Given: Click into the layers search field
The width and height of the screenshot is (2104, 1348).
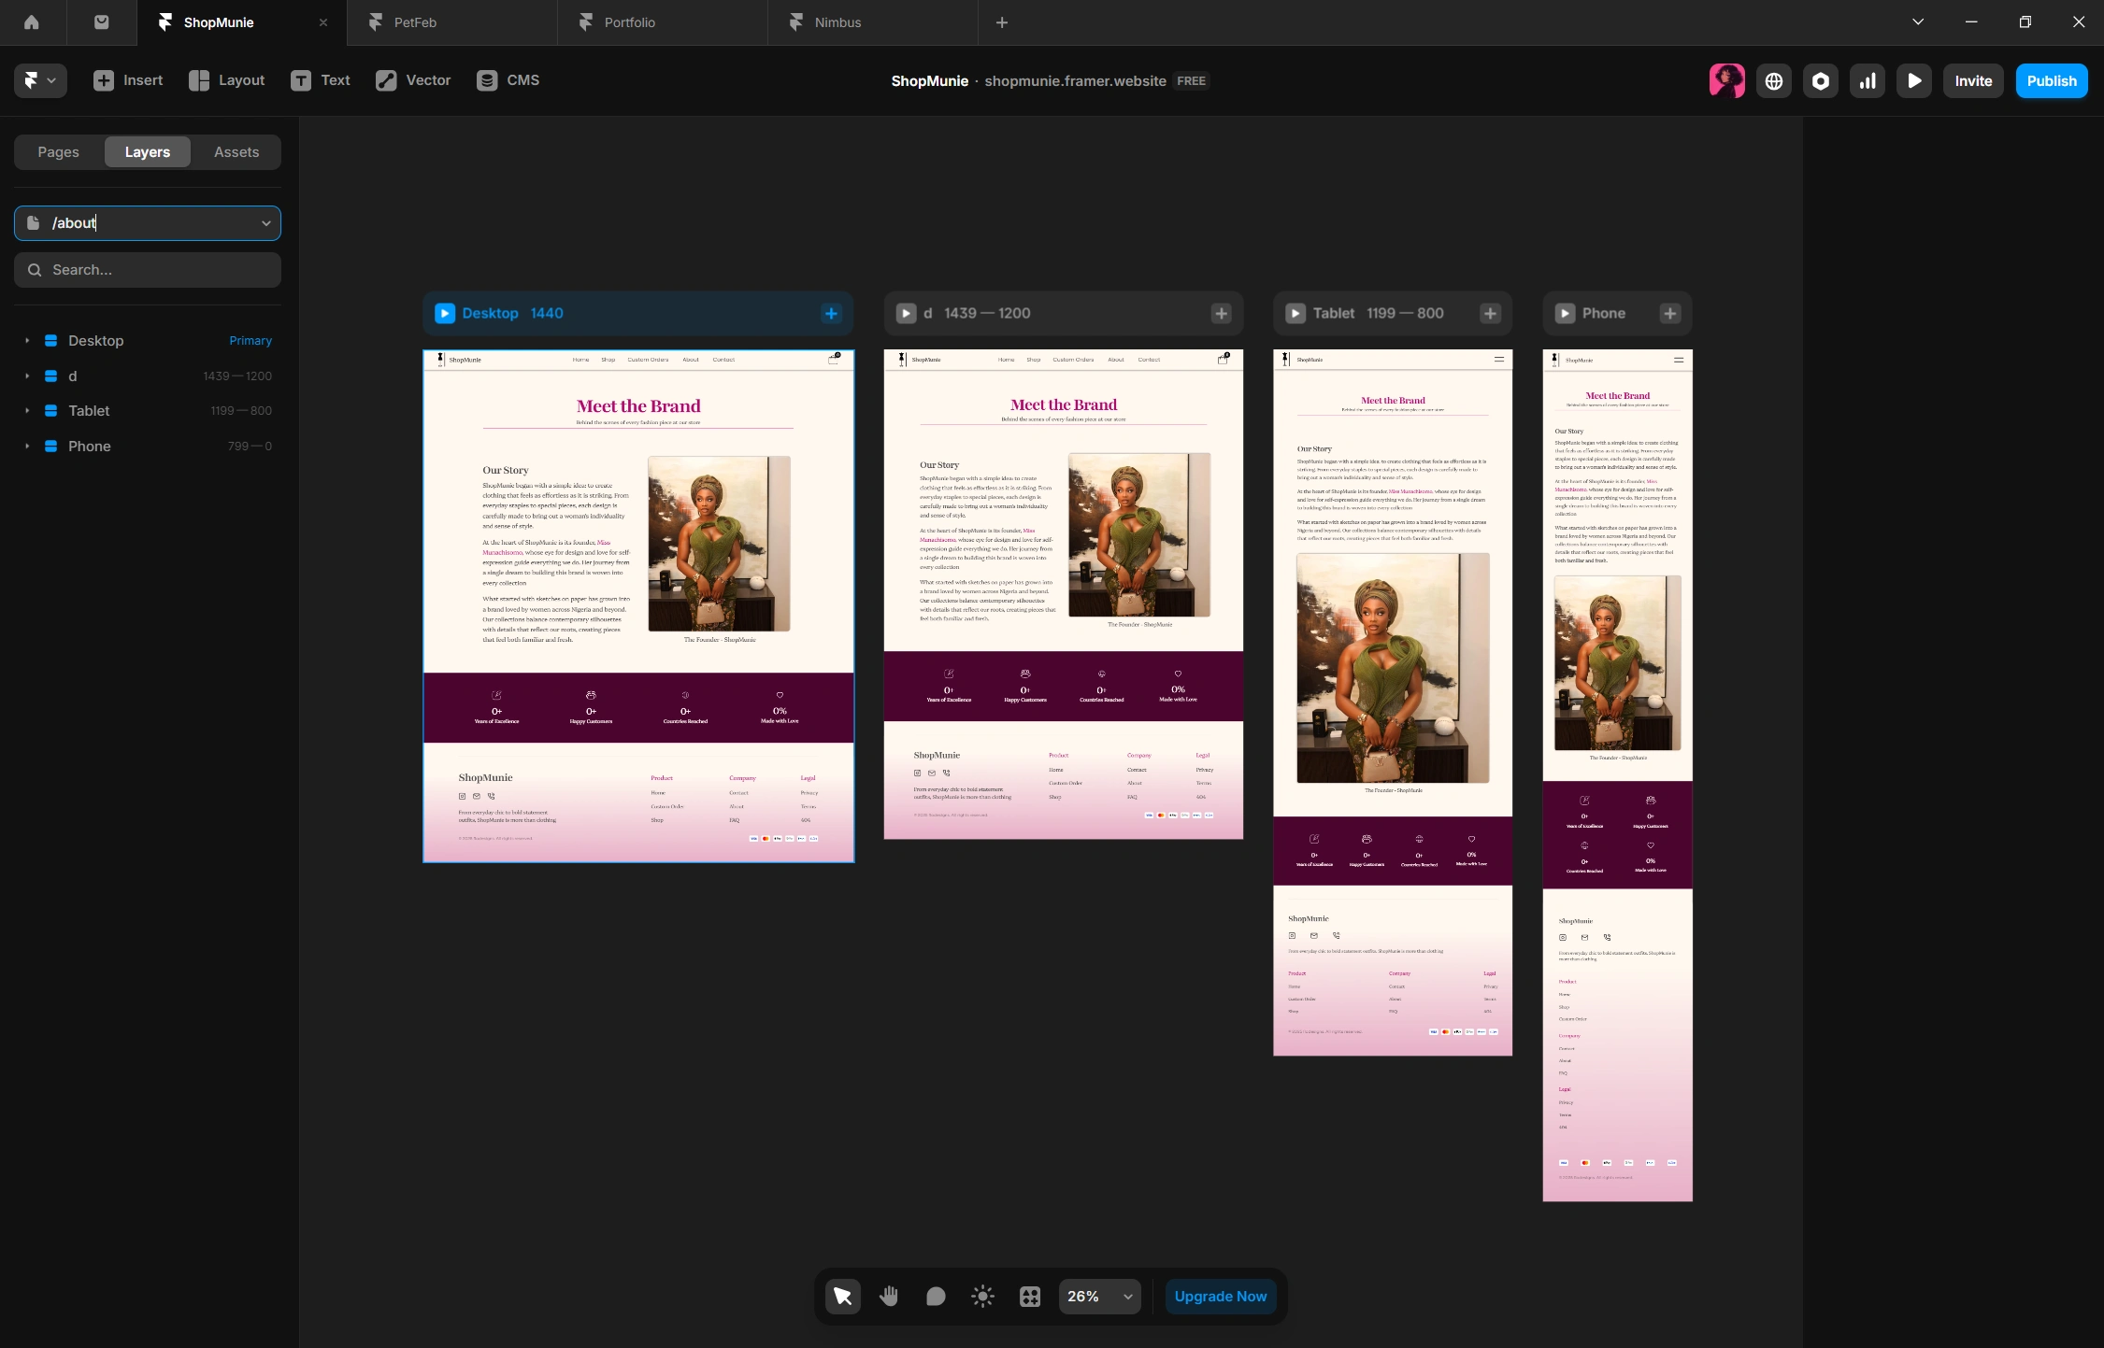Looking at the screenshot, I should pos(147,269).
